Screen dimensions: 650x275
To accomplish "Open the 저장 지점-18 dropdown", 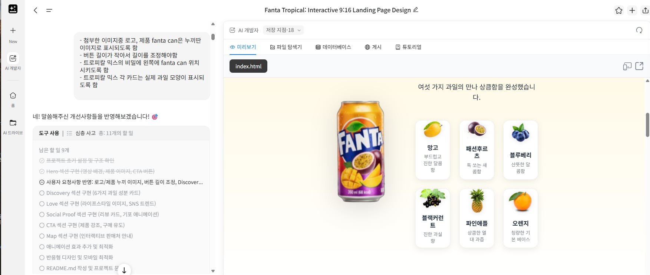I will pos(283,30).
